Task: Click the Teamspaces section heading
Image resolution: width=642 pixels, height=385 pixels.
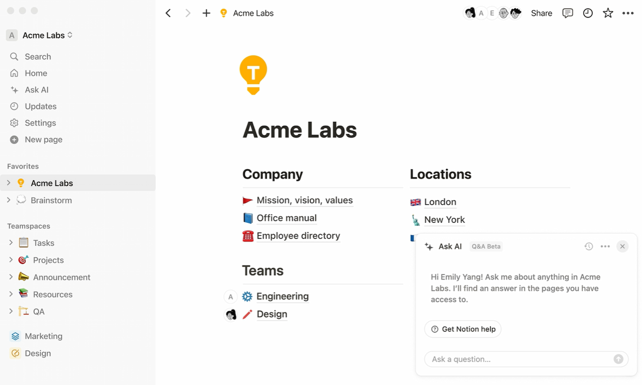Action: (x=29, y=226)
